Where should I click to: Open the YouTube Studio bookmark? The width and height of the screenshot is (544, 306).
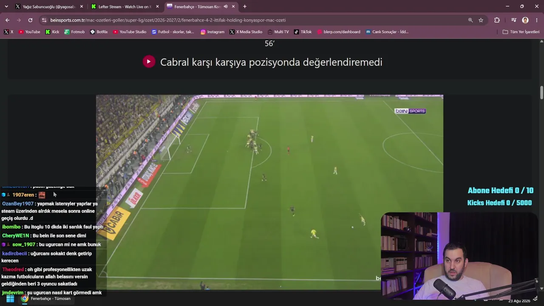pos(130,32)
